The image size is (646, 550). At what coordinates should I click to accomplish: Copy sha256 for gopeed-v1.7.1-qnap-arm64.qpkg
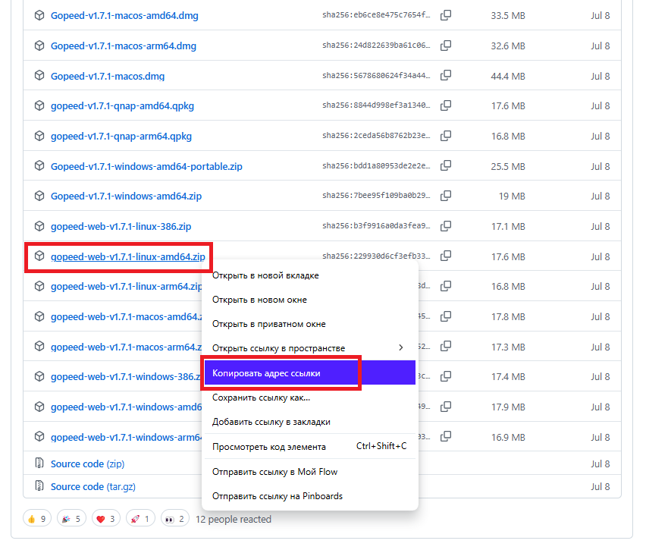(446, 136)
